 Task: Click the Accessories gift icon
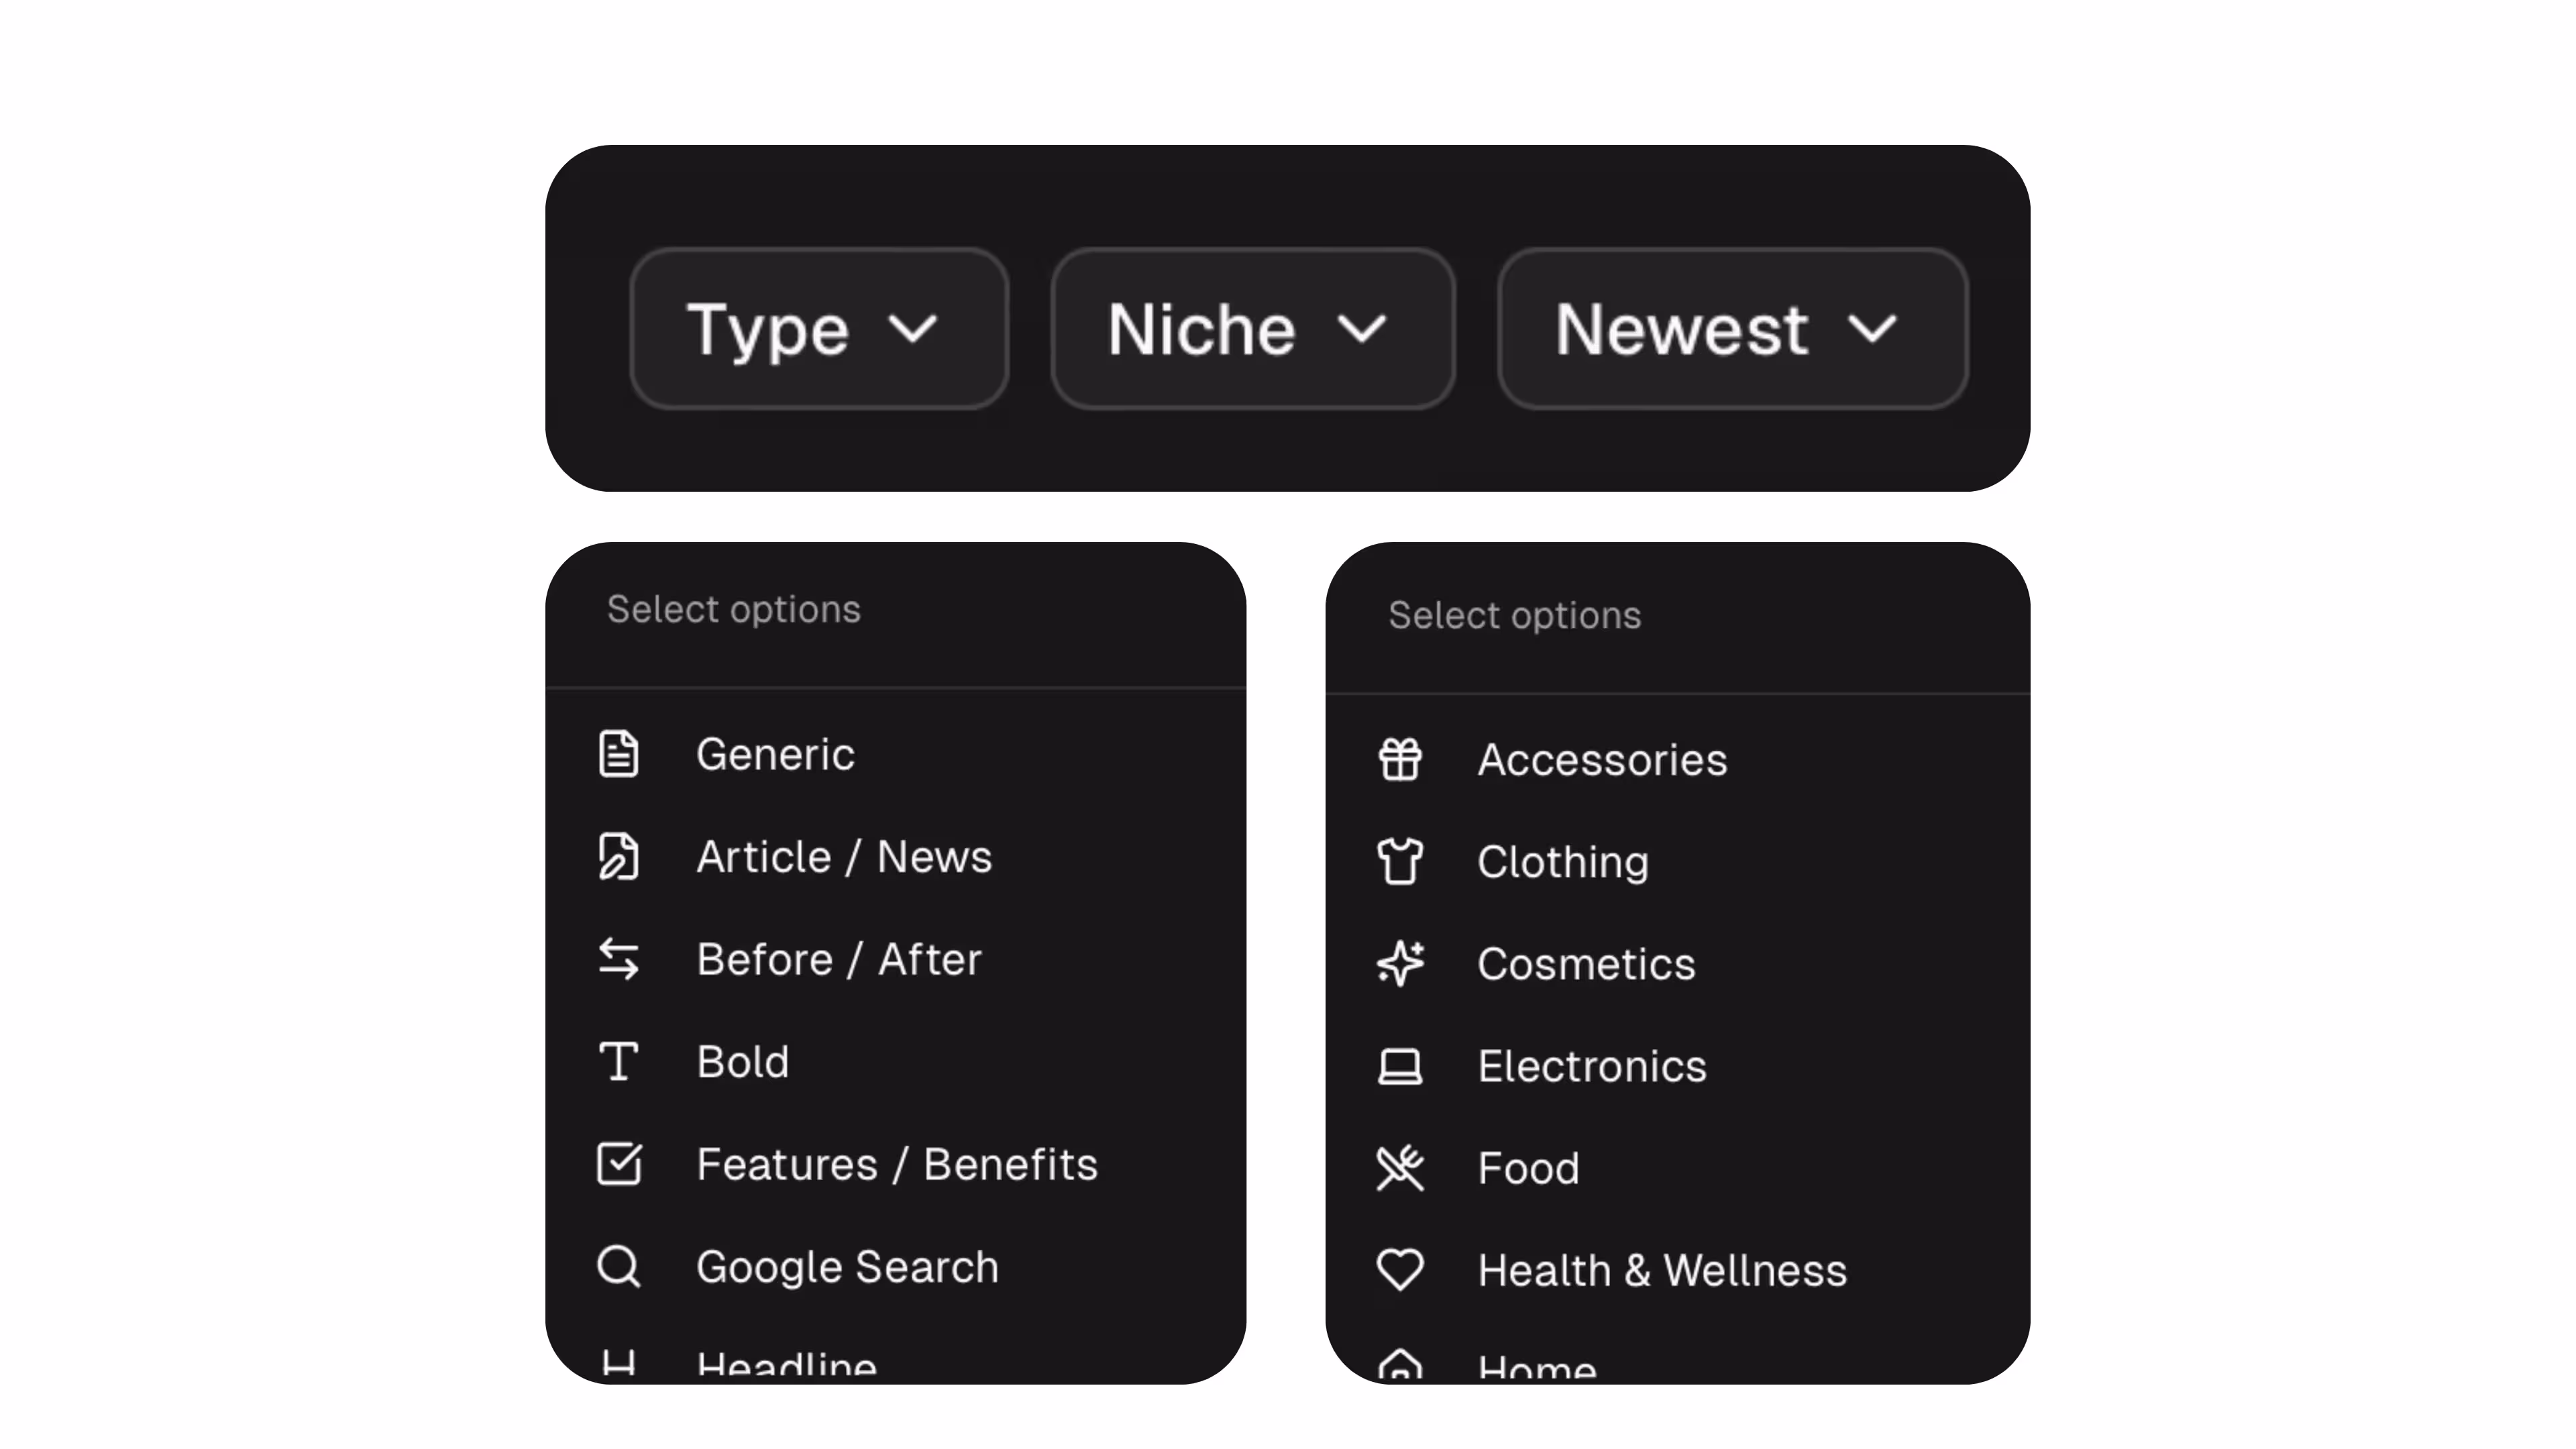click(x=1399, y=760)
